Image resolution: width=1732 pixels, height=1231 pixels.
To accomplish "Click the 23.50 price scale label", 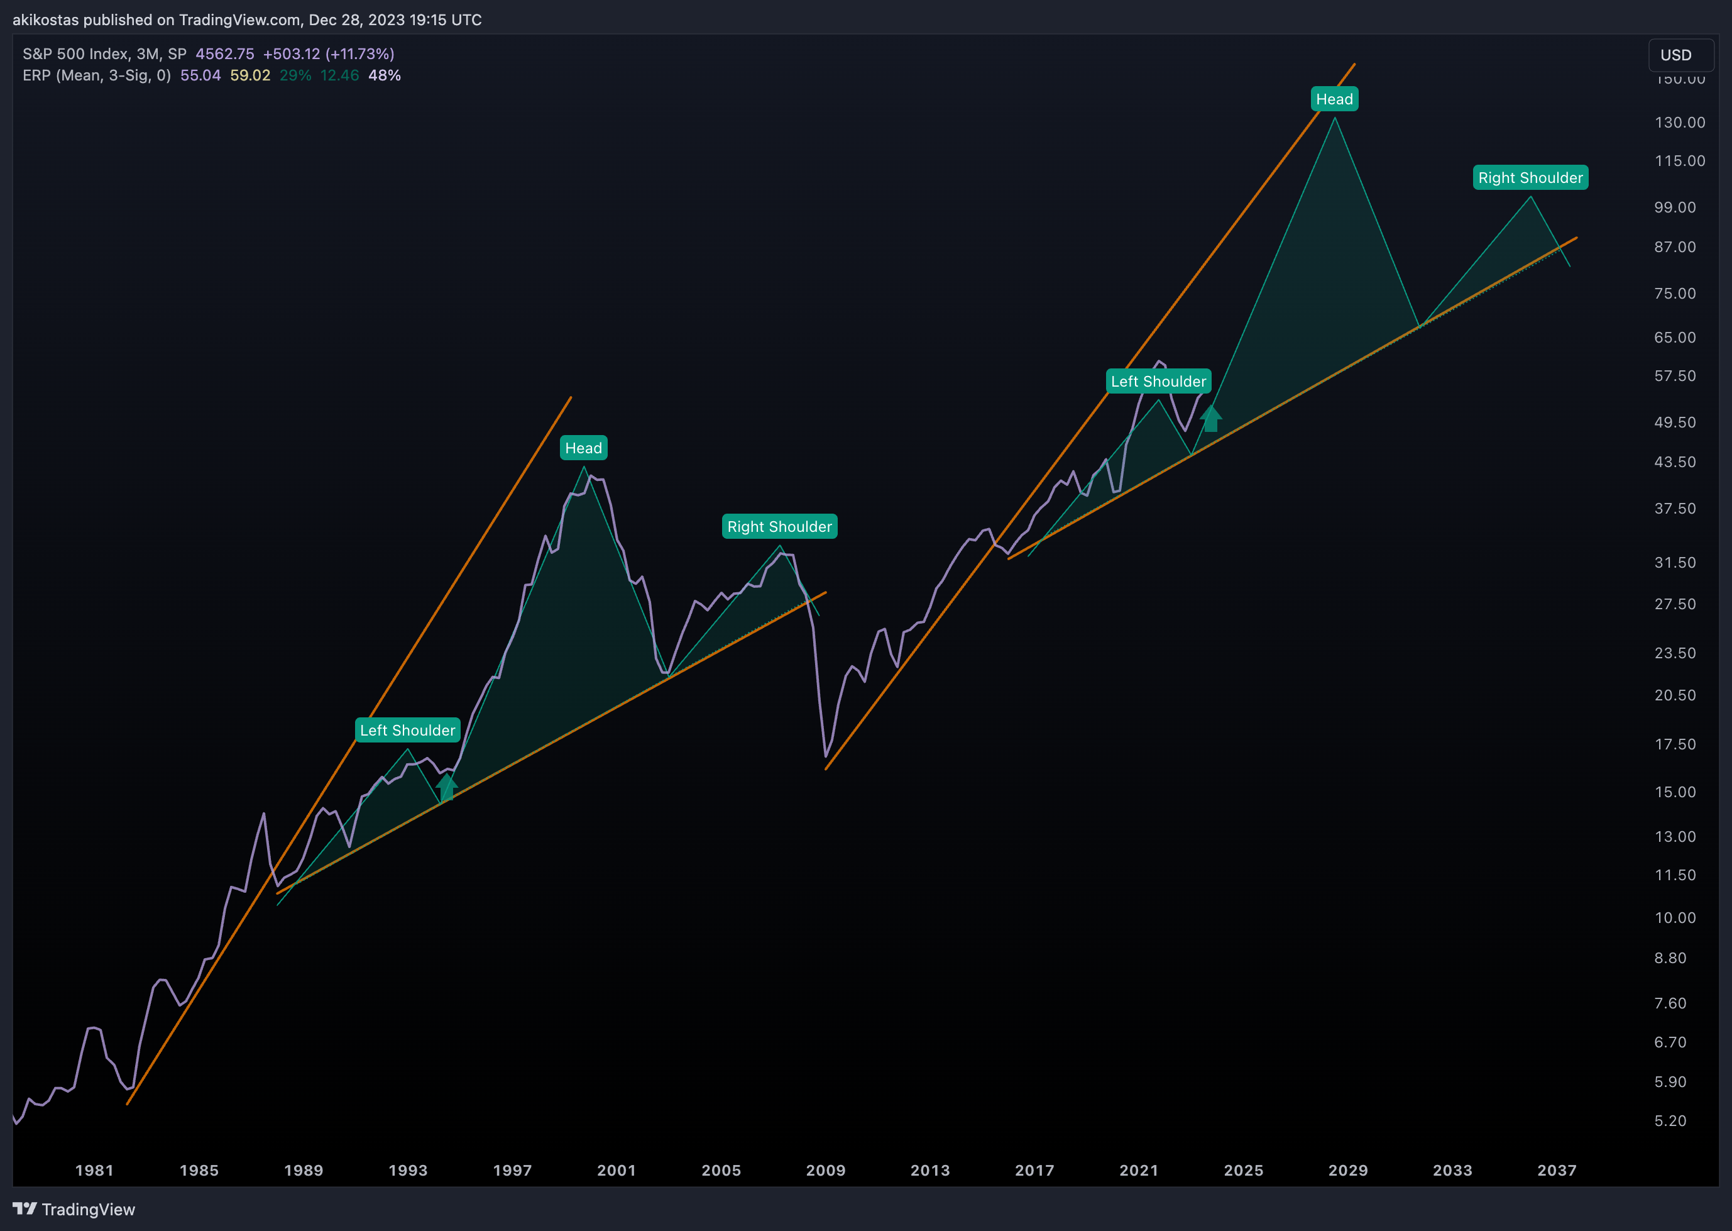I will 1675,653.
